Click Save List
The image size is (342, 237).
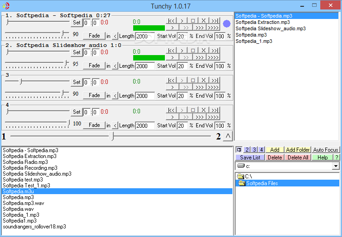pyautogui.click(x=250, y=157)
